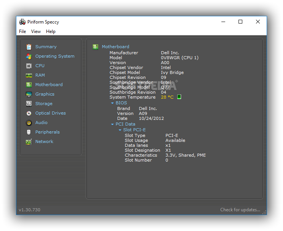This screenshot has width=283, height=231.
Task: Click the Peripherals mouse icon
Action: click(29, 132)
